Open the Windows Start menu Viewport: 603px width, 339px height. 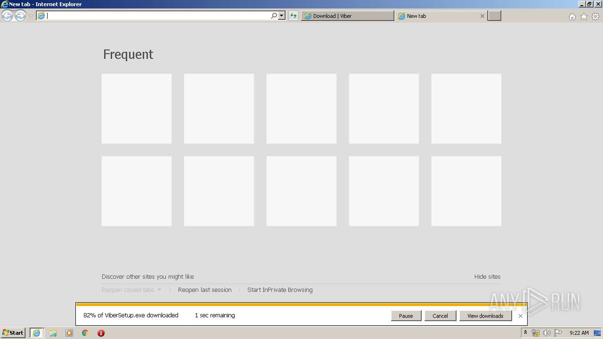(13, 333)
